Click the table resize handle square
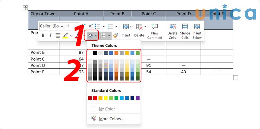 [x=236, y=78]
